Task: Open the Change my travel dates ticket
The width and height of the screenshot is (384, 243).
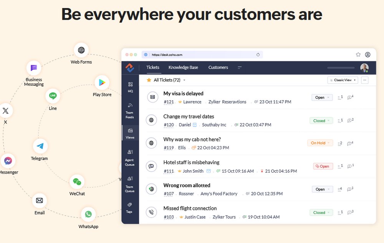Action: (189, 117)
